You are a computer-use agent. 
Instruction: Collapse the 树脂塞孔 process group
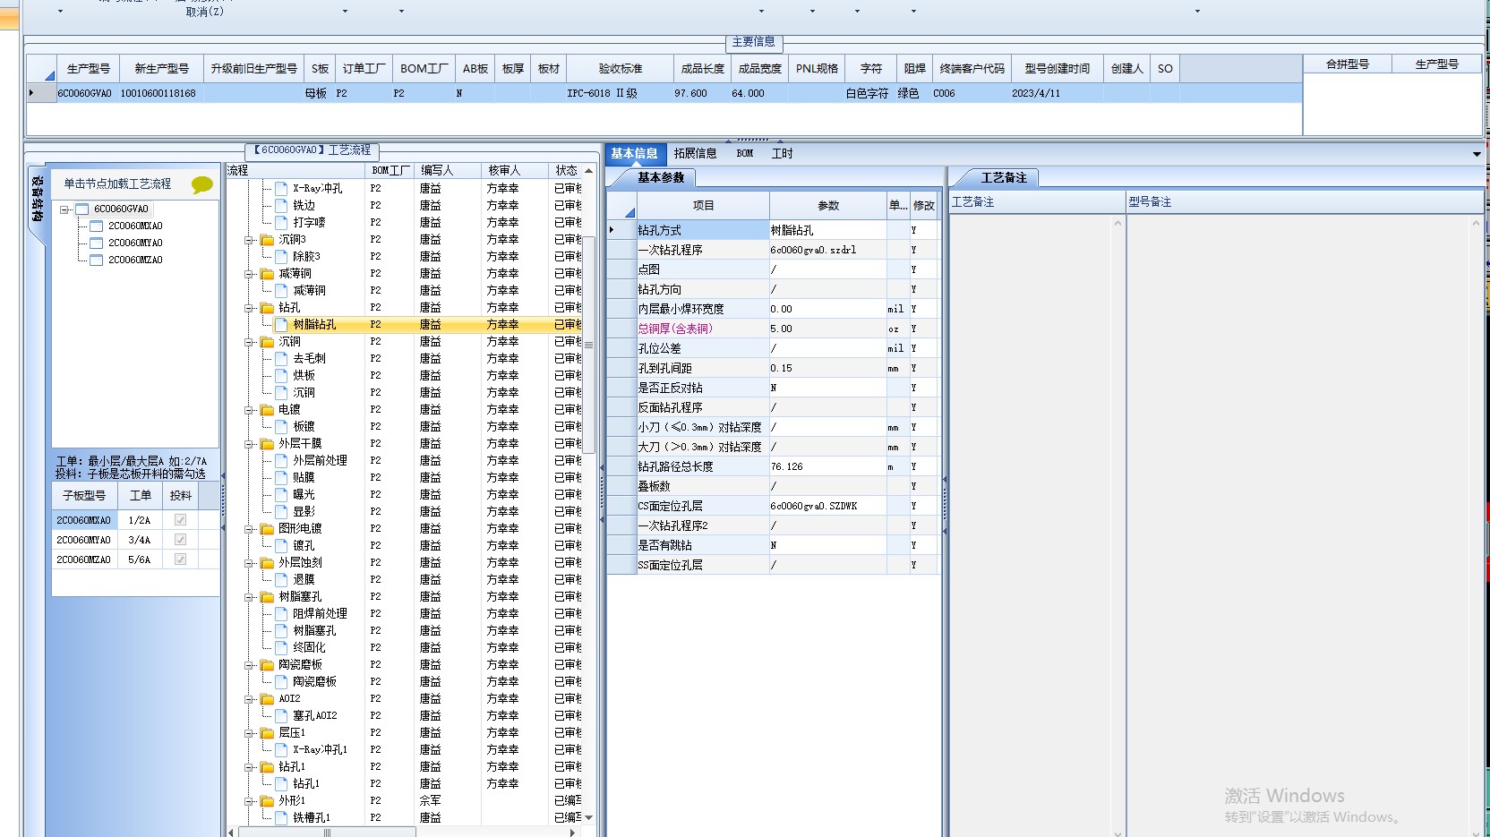tap(250, 597)
